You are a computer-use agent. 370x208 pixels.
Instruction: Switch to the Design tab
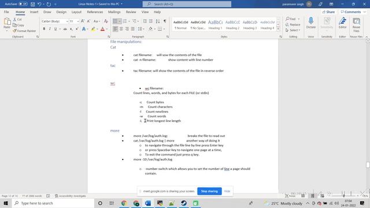coord(61,12)
